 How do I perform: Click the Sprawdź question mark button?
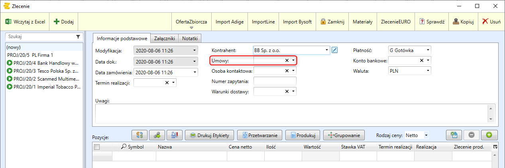click(x=432, y=22)
